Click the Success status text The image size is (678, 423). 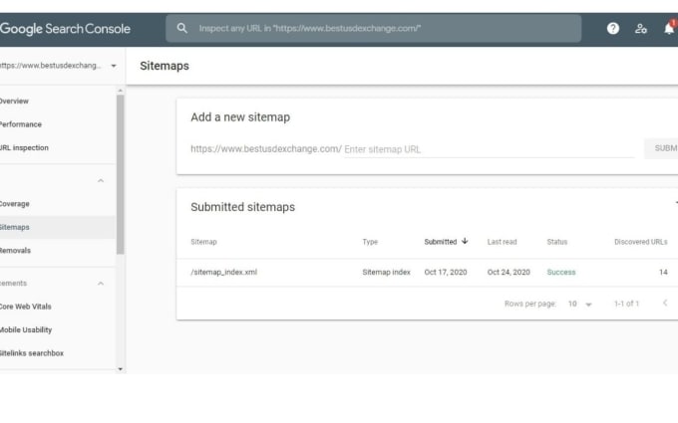[561, 272]
